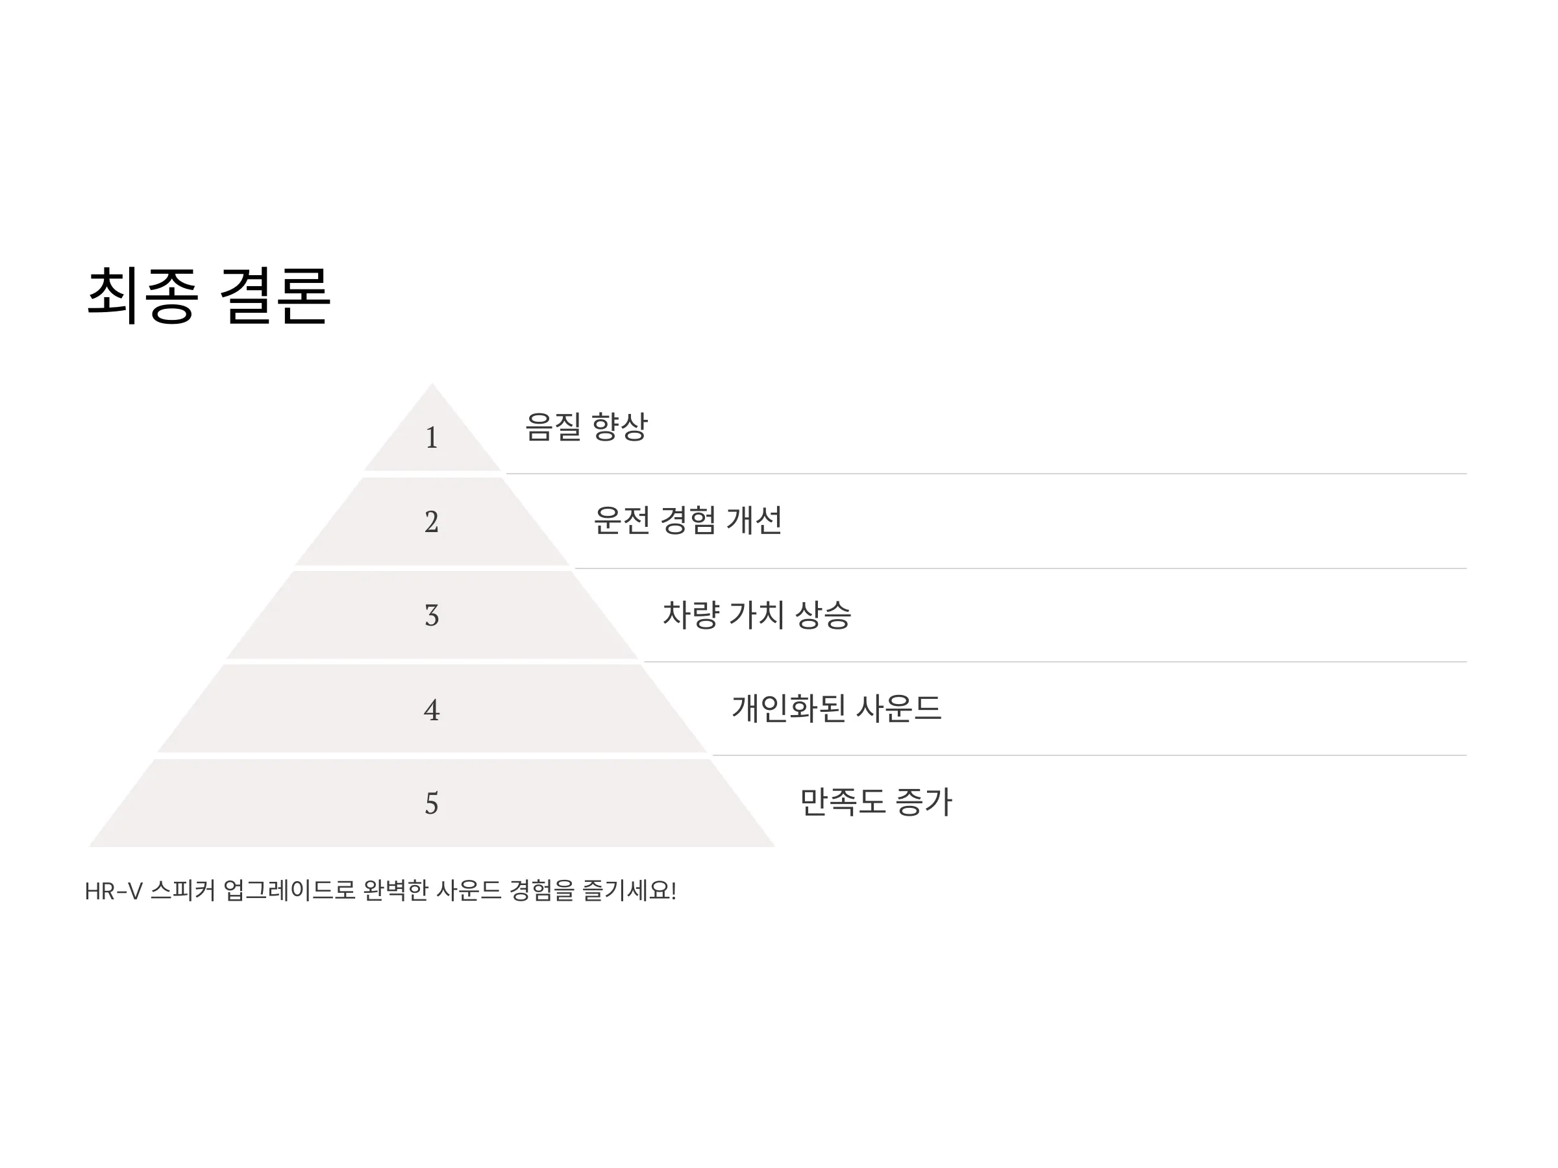Select the 차량 가치 상승 label
This screenshot has width=1558, height=1168.
coord(756,614)
